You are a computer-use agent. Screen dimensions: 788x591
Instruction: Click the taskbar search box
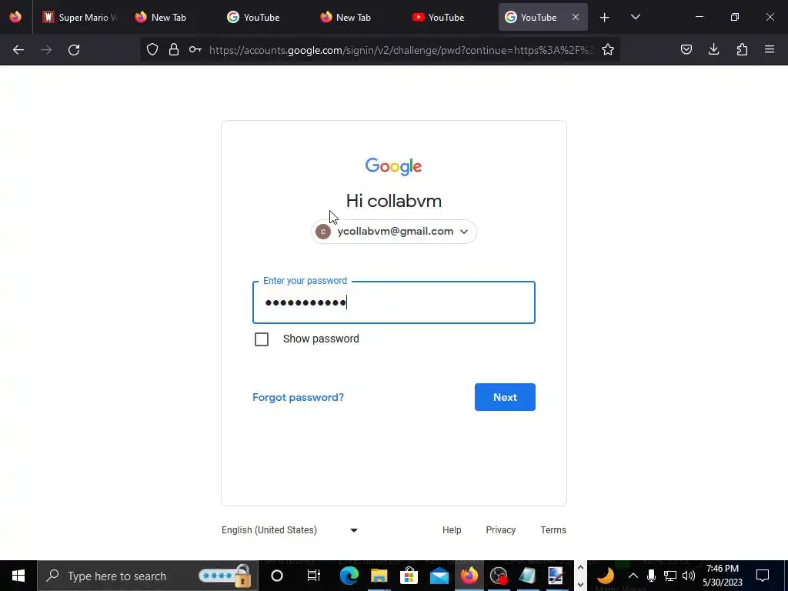click(x=148, y=576)
